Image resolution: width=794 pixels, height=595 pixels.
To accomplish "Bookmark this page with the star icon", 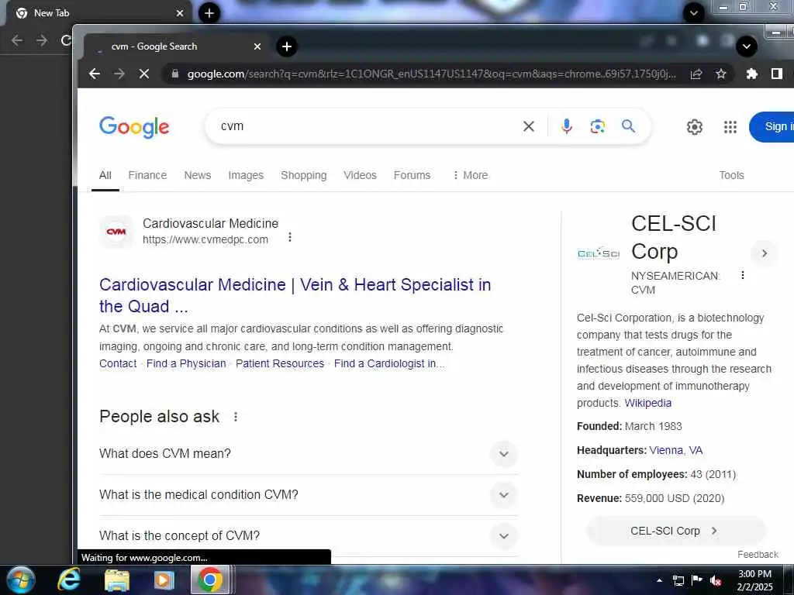I will point(721,74).
